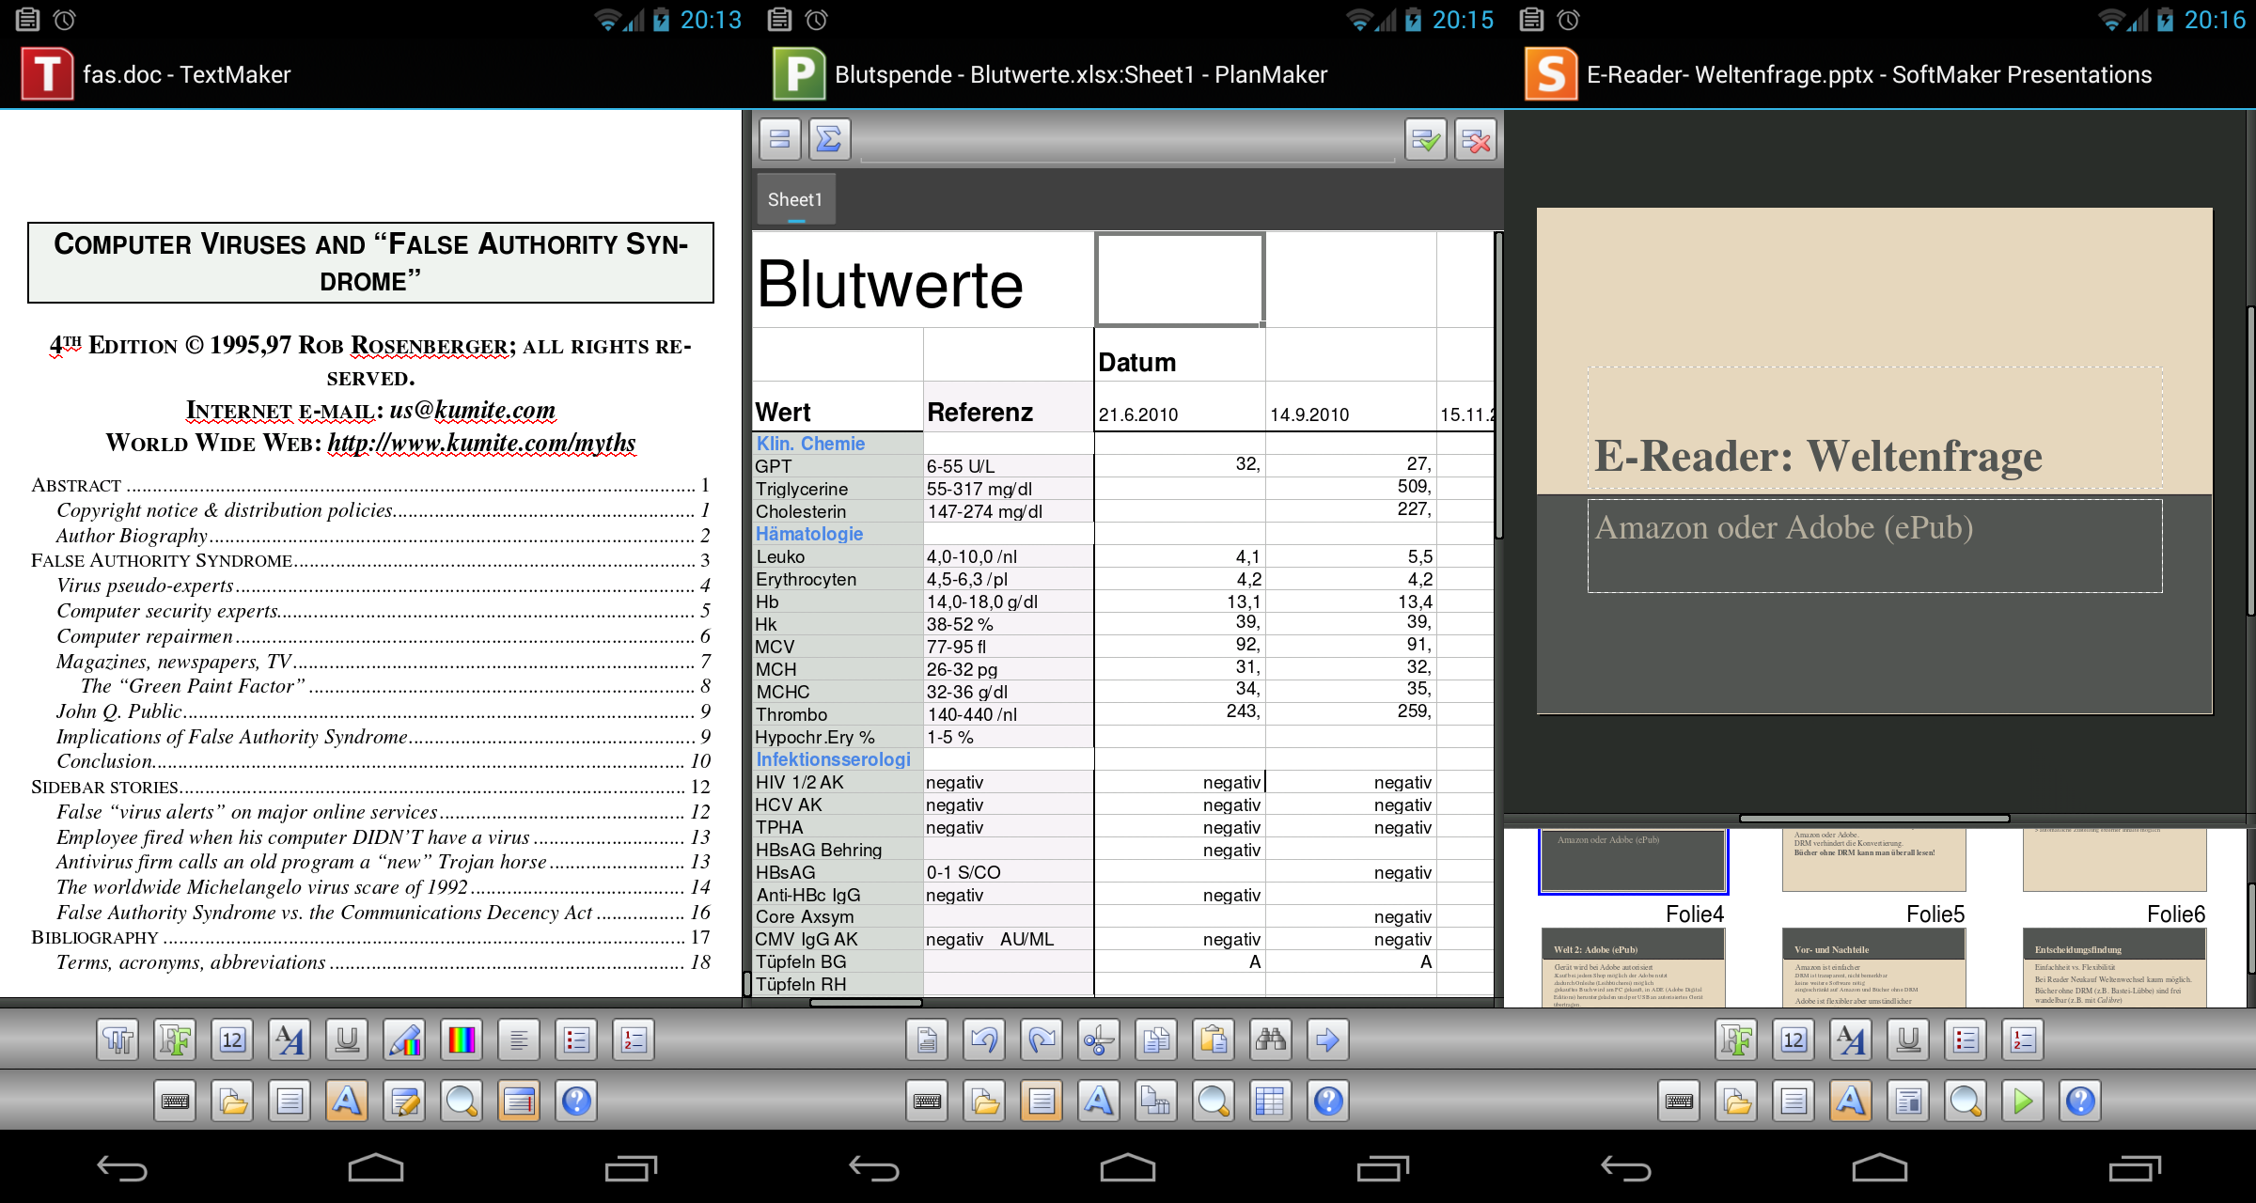
Task: Open help in PlanMaker
Action: (1328, 1101)
